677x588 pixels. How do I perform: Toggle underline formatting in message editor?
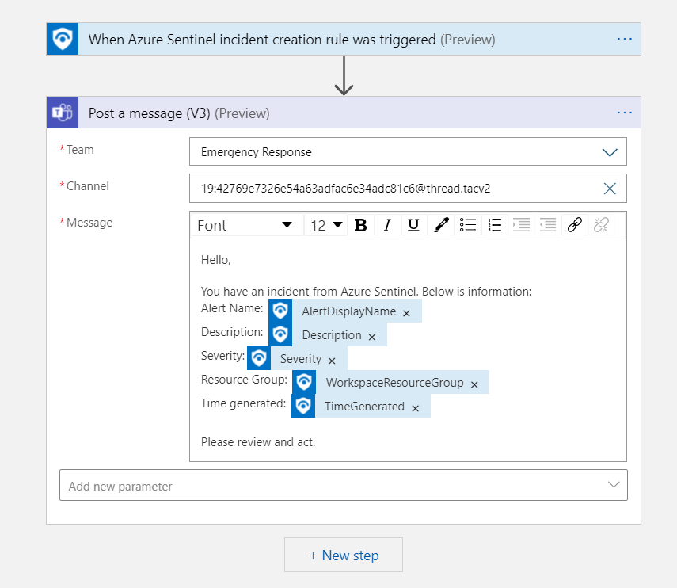pyautogui.click(x=413, y=226)
